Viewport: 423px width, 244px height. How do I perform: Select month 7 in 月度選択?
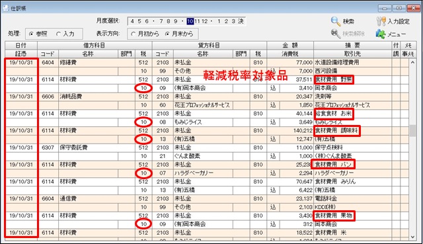(161, 21)
